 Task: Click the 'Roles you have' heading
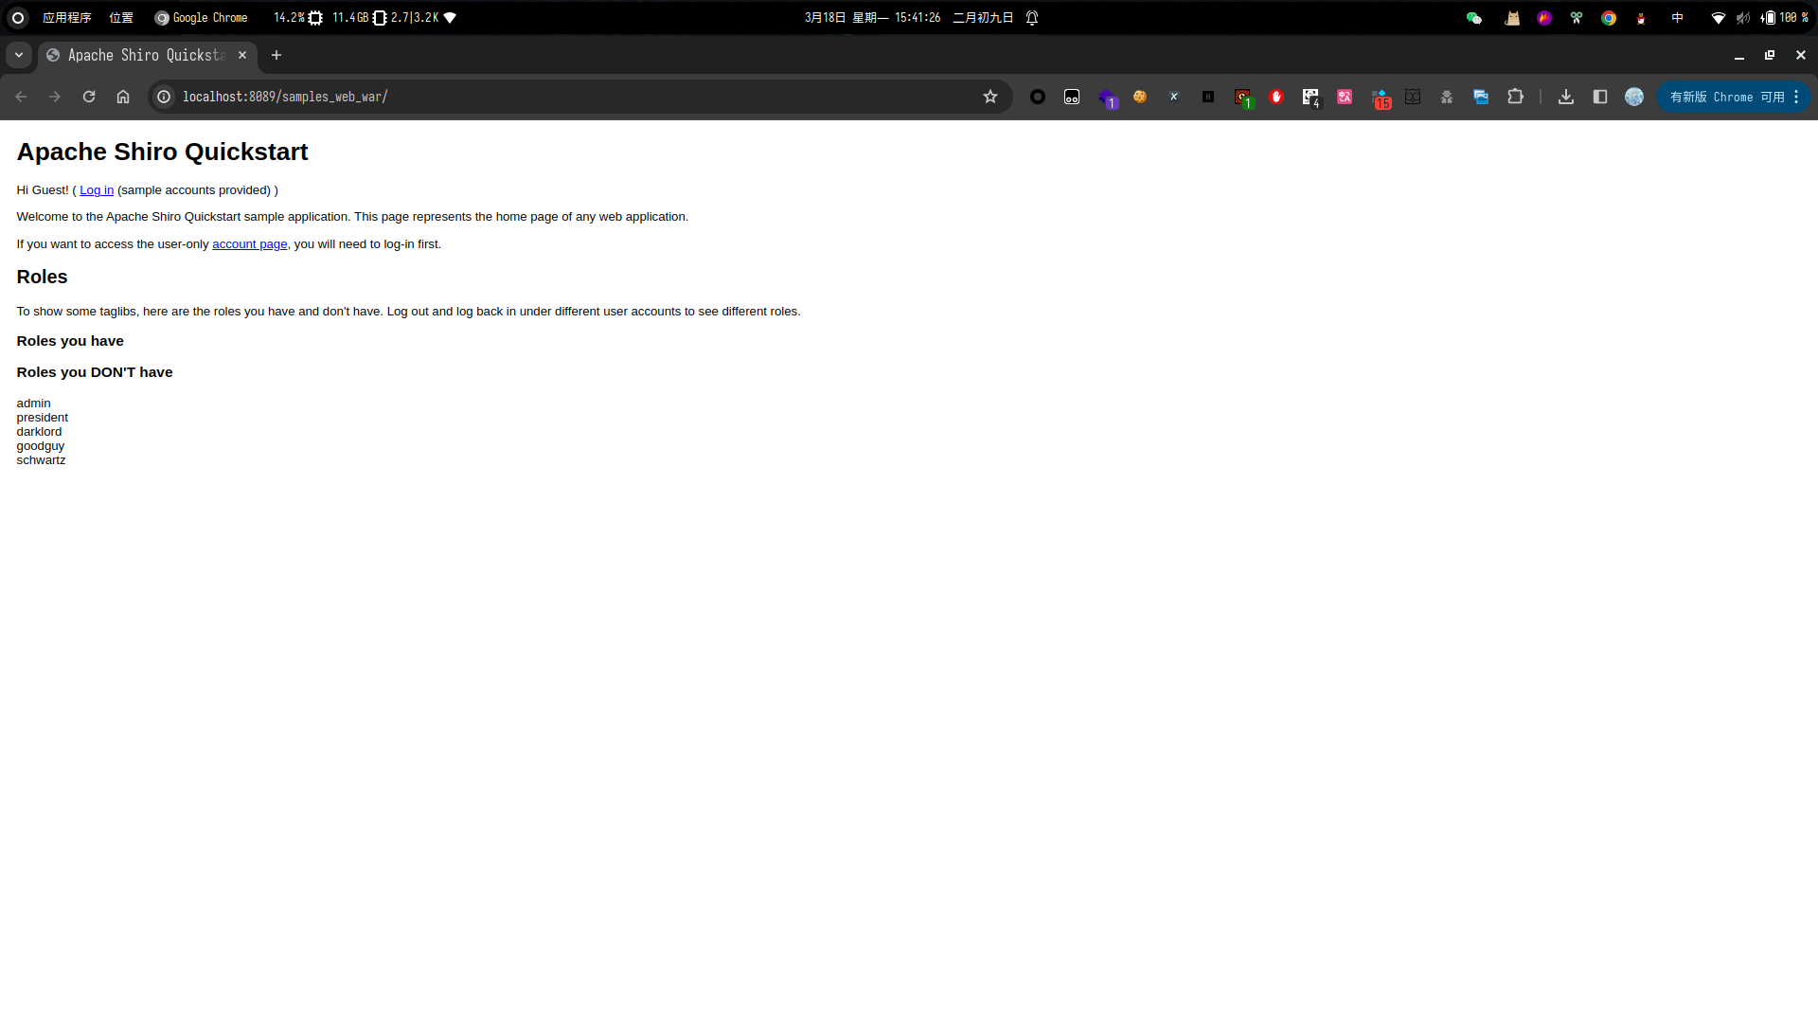(70, 341)
